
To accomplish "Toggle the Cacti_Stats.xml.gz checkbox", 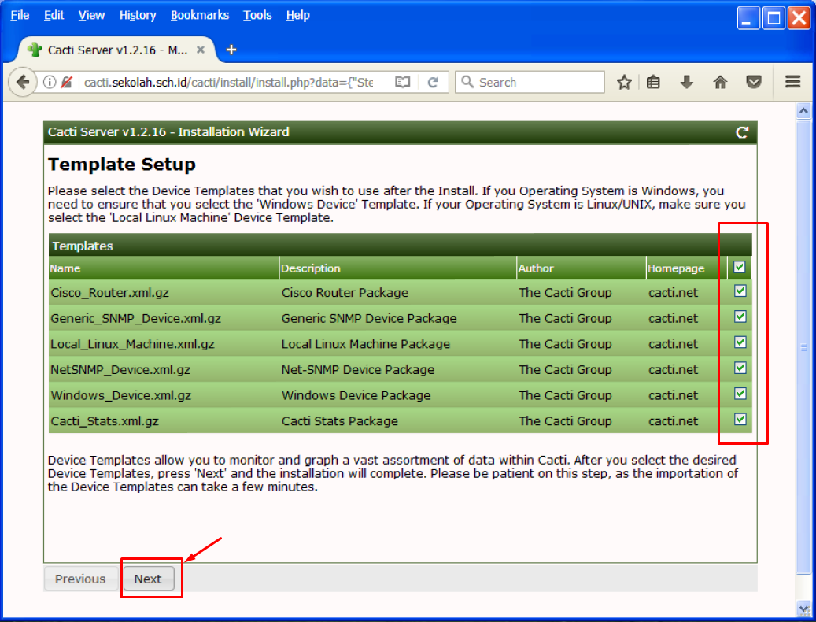I will 740,420.
